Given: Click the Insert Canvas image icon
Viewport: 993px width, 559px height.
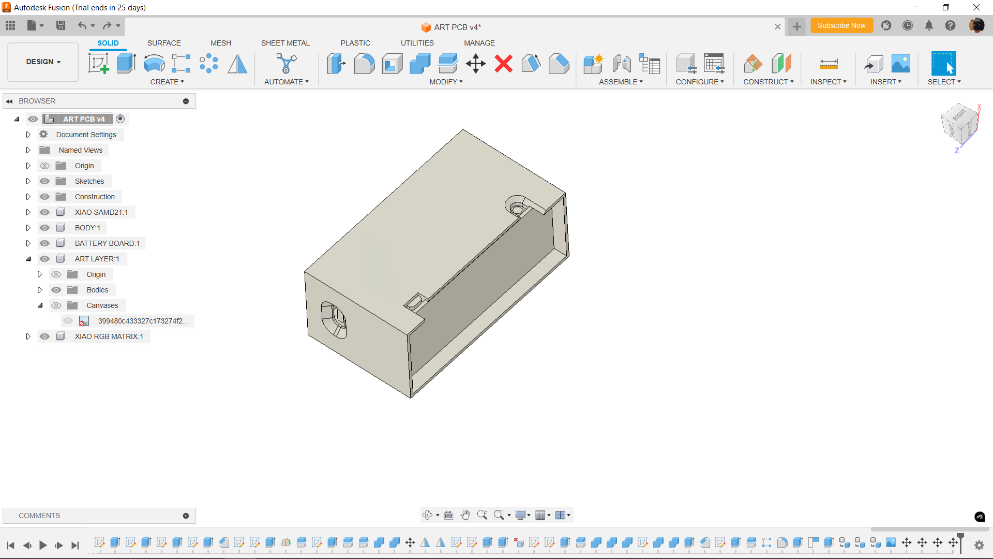Looking at the screenshot, I should point(901,64).
